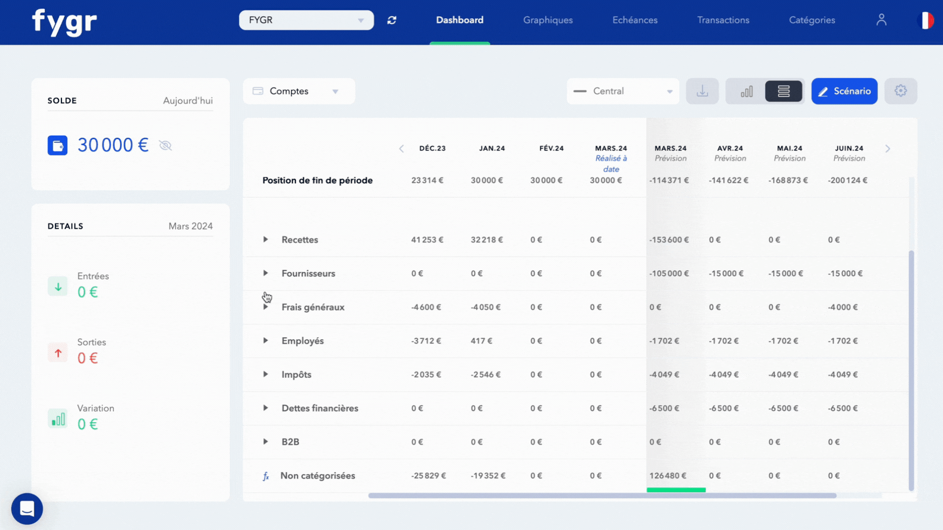This screenshot has width=943, height=530.
Task: Click the Aujourd'hui label in Solde
Action: [x=188, y=101]
